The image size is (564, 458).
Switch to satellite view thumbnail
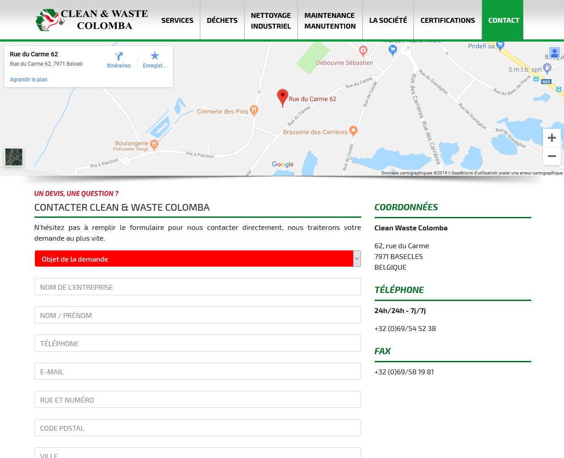14,157
